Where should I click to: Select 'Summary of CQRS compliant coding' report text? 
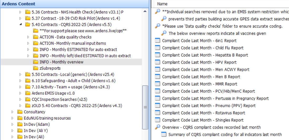point(225,134)
